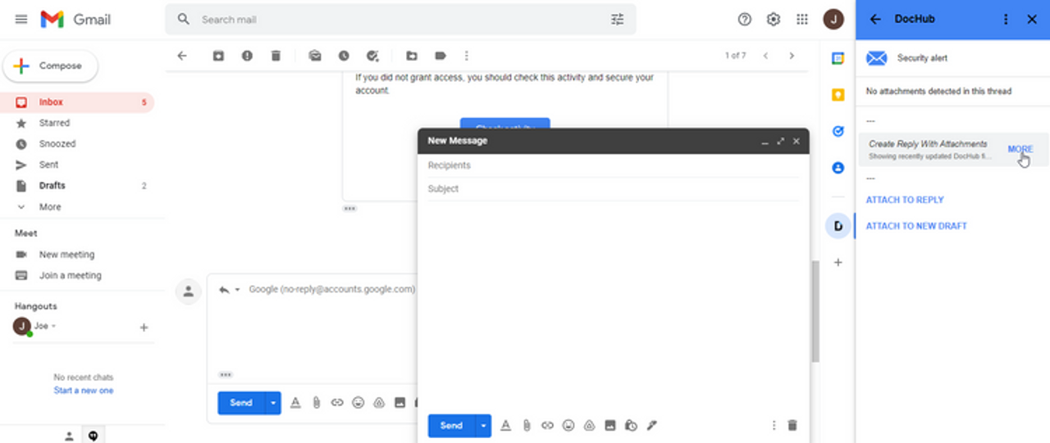Open the send options arrow in New Message
The height and width of the screenshot is (443, 1050).
(x=483, y=426)
